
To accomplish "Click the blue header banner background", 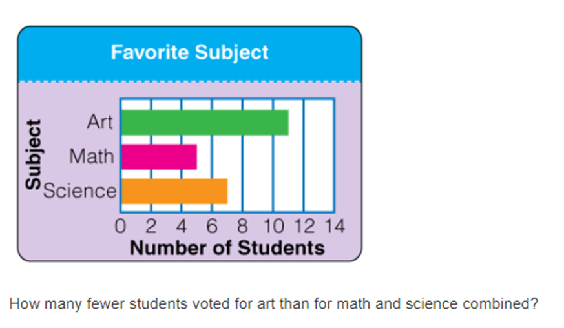I will [189, 54].
